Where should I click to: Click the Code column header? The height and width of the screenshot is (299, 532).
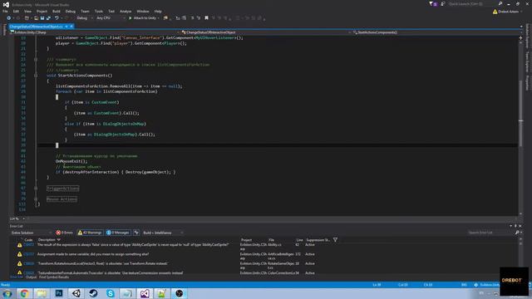(x=28, y=240)
